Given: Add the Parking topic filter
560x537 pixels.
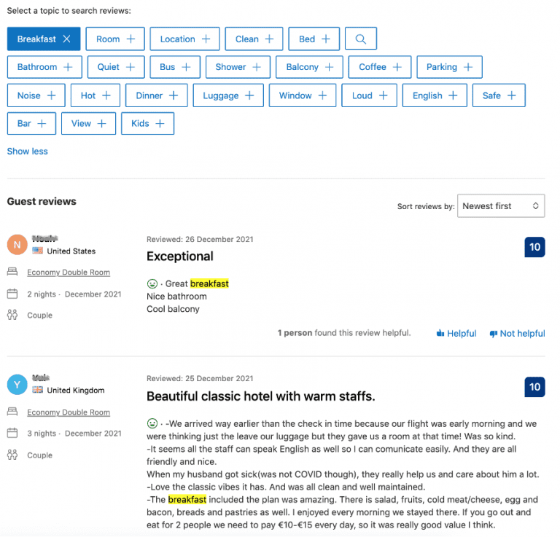Looking at the screenshot, I should [x=449, y=67].
